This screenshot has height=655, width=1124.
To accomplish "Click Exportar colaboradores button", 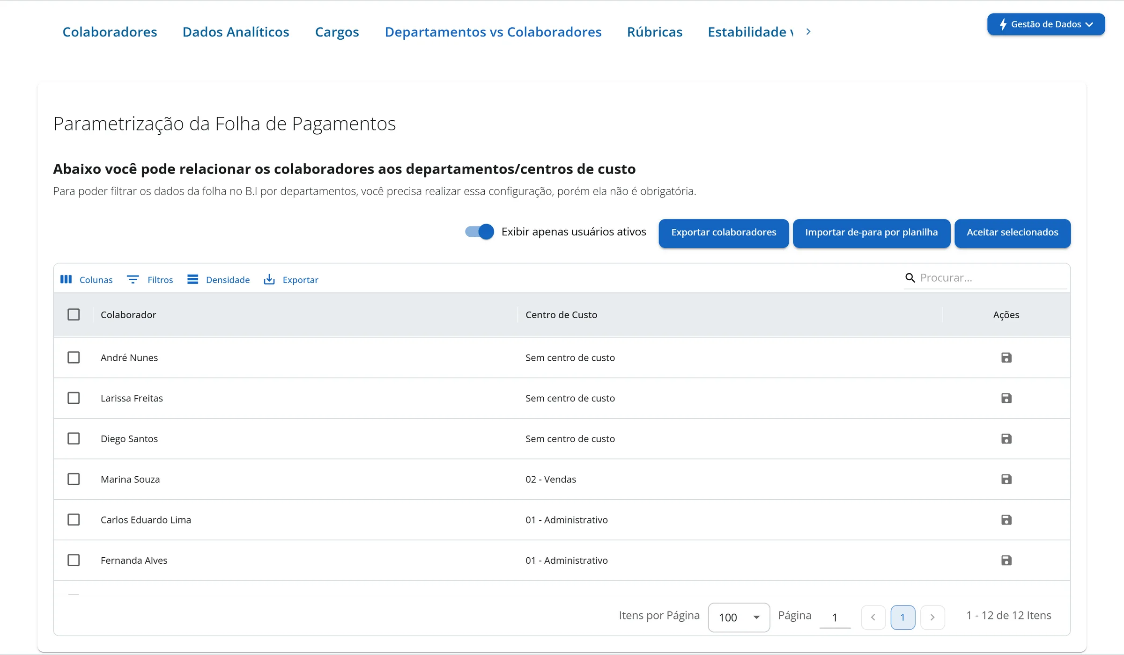I will click(724, 233).
